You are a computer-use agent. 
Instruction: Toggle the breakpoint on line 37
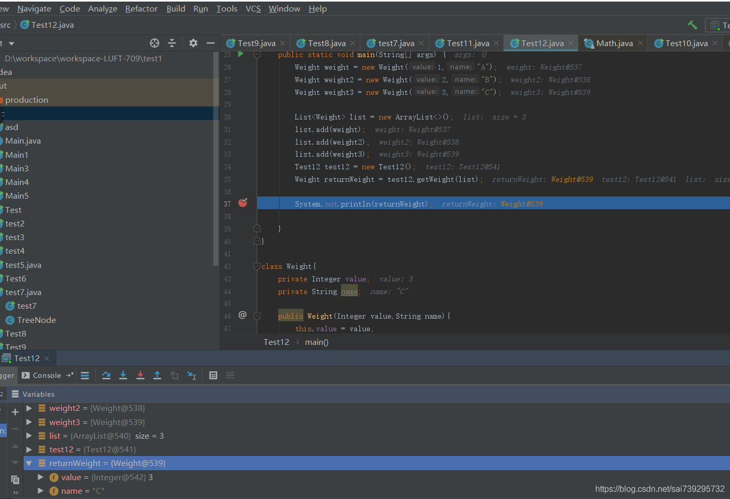click(243, 203)
